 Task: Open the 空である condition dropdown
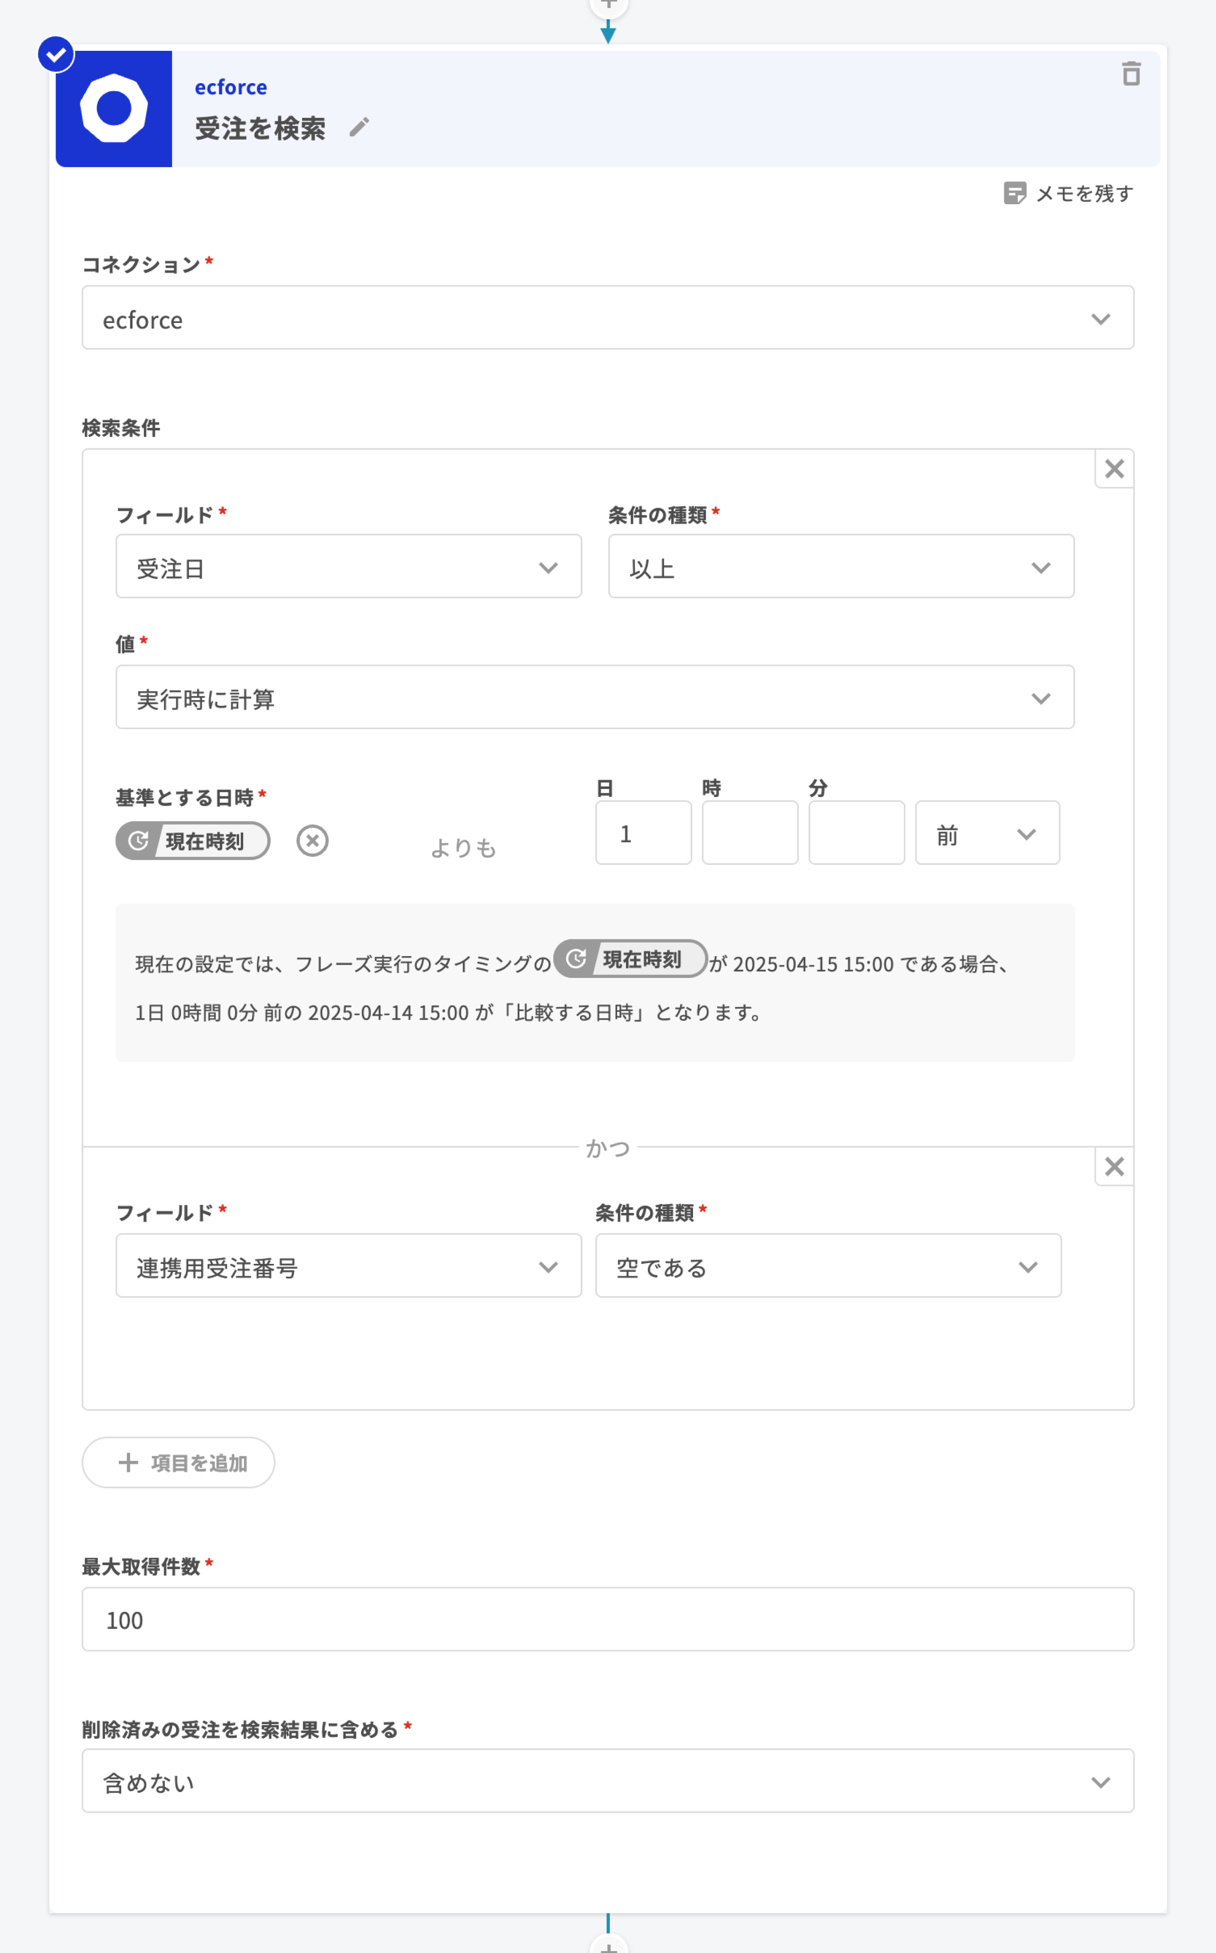click(827, 1266)
